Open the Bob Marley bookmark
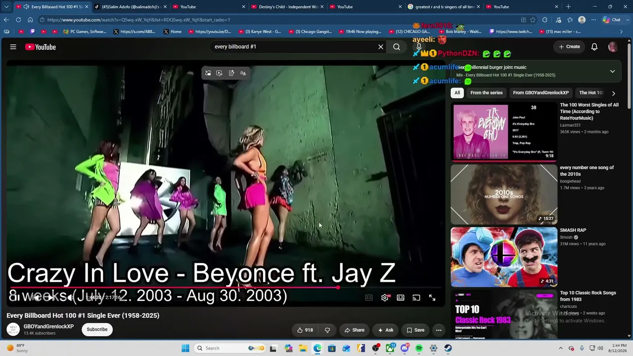 click(x=459, y=32)
